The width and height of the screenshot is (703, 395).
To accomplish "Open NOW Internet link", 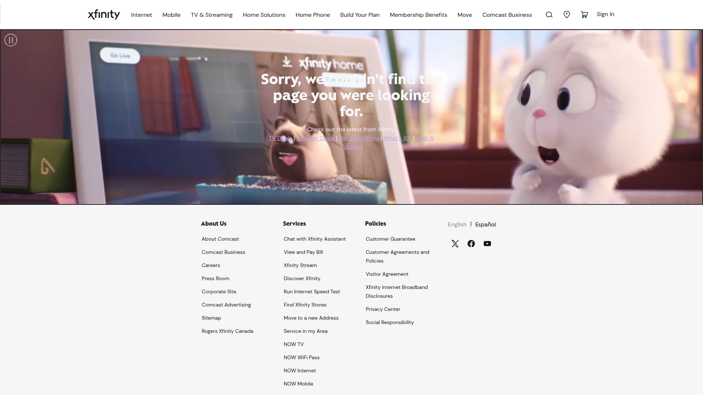I will 300,371.
